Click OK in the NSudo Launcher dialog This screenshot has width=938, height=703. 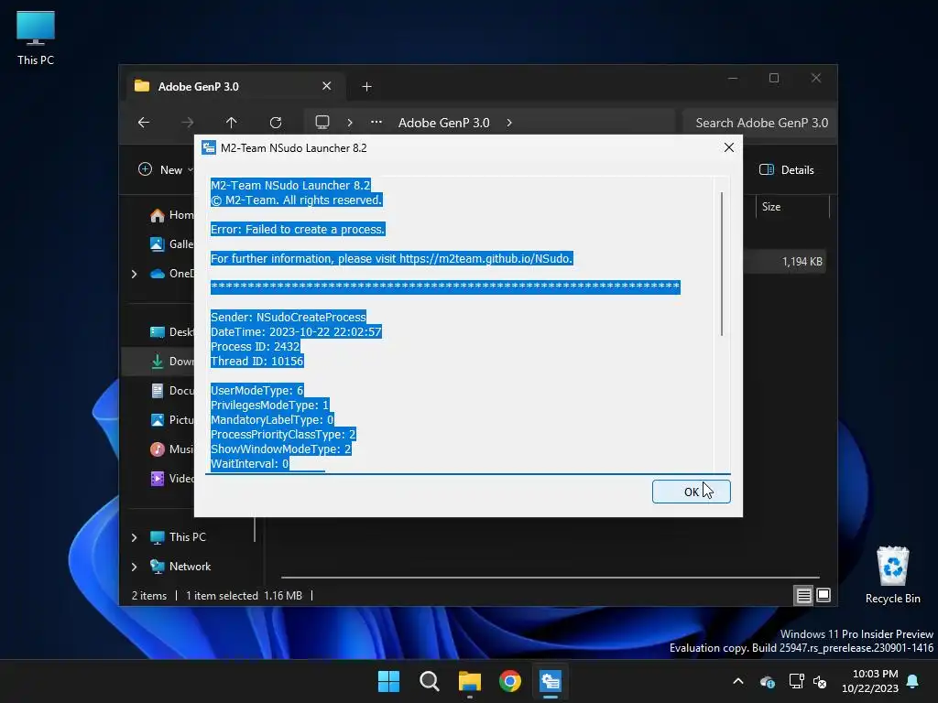(x=691, y=492)
